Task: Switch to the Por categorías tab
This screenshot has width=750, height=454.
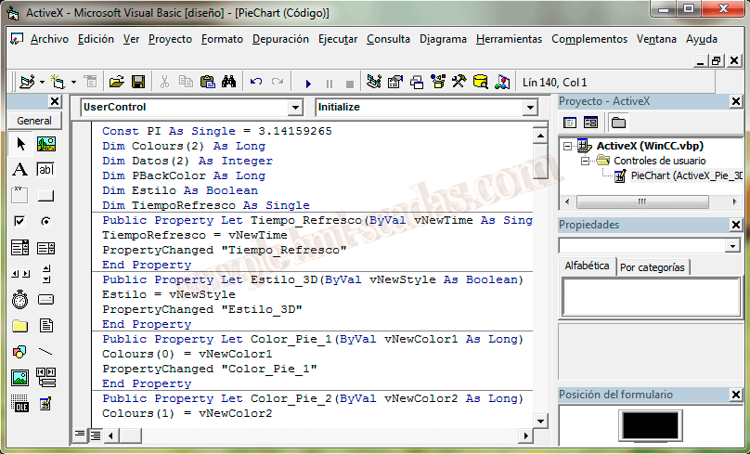Action: tap(653, 267)
